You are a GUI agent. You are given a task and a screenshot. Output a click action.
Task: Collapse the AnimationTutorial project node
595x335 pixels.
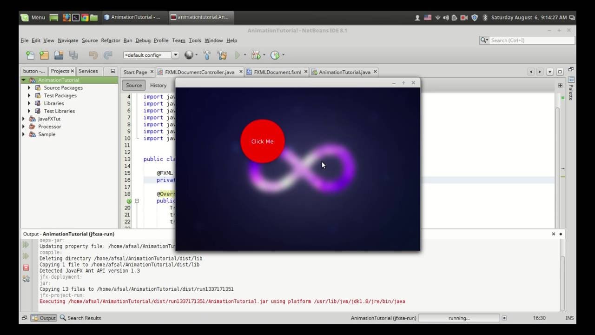pos(24,80)
